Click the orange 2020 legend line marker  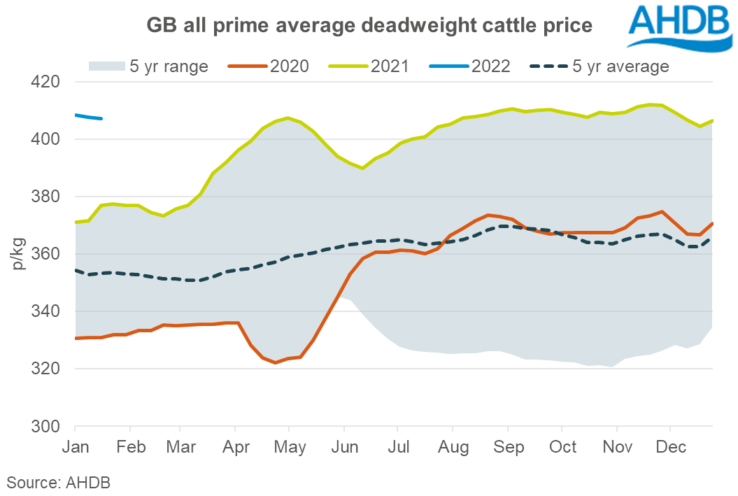(246, 66)
